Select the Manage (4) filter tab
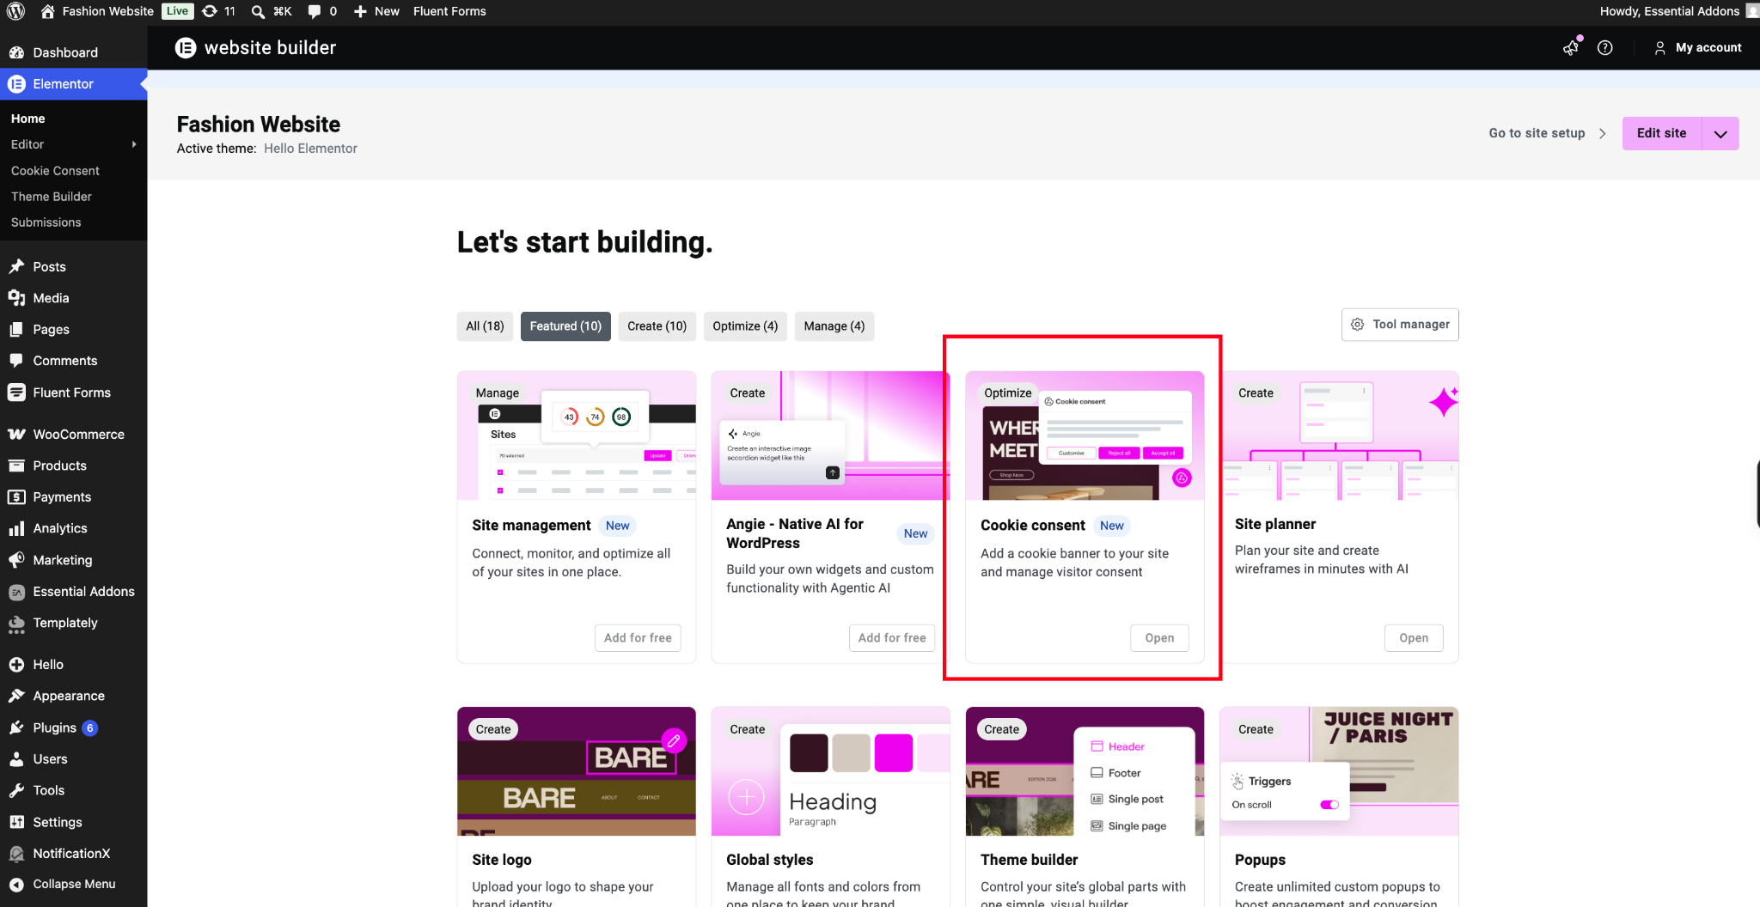 [834, 326]
